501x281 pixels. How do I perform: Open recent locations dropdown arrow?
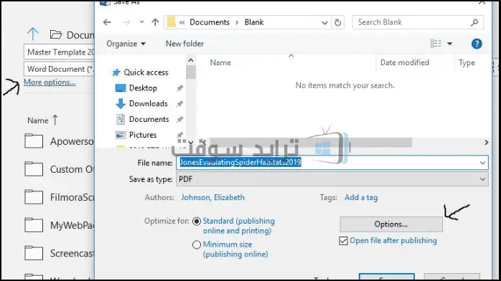(x=141, y=22)
